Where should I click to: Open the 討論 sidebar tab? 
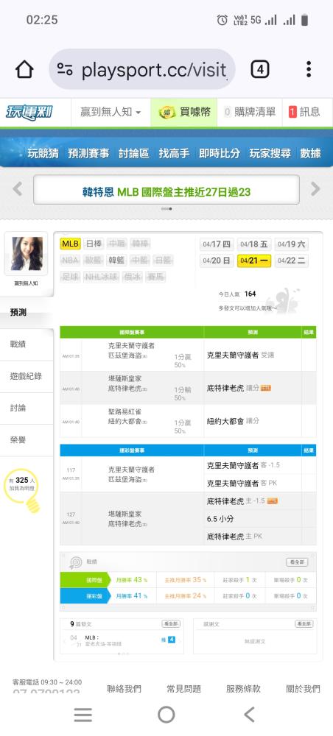coord(27,408)
